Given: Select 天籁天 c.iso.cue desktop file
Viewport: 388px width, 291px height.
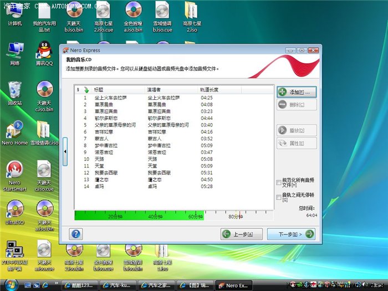Looking at the screenshot, I should pyautogui.click(x=44, y=176).
